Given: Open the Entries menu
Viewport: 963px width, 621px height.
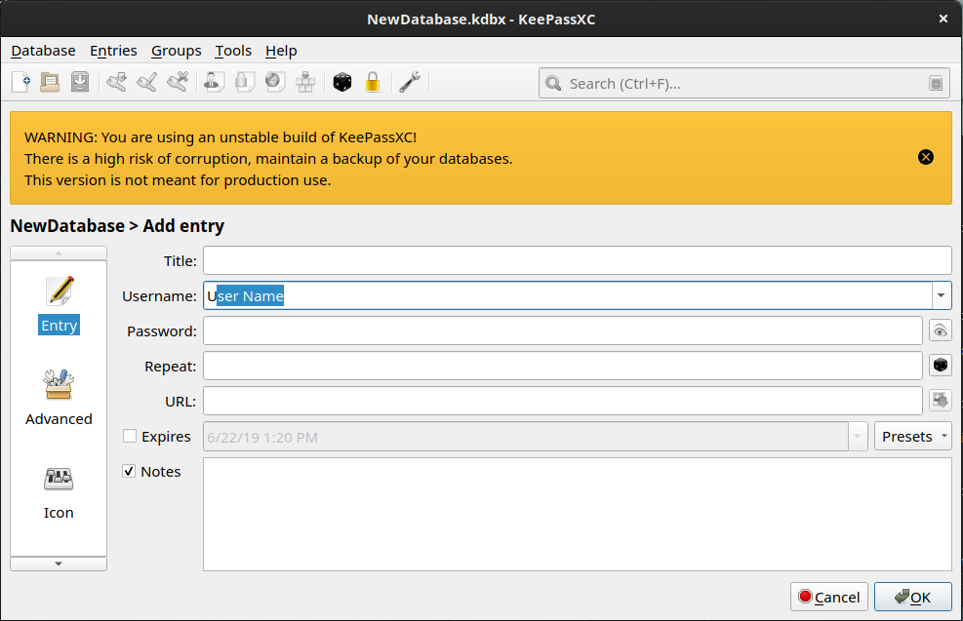Looking at the screenshot, I should click(x=113, y=51).
